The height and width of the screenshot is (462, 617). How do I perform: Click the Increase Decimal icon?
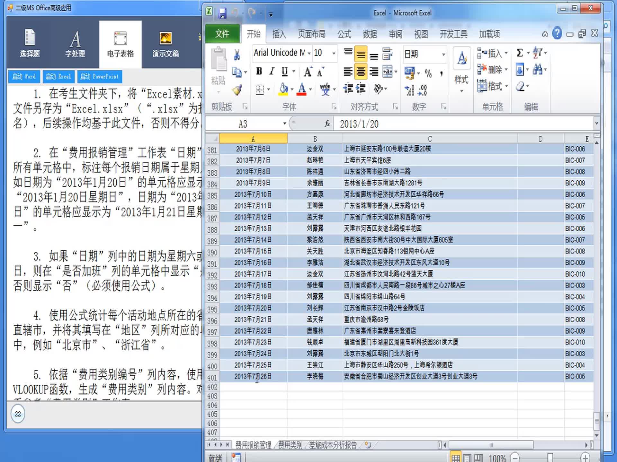pos(409,90)
